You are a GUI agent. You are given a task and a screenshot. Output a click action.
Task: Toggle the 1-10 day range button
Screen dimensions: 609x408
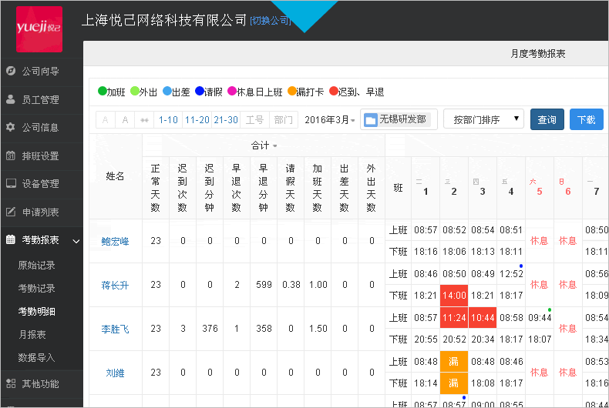pyautogui.click(x=168, y=120)
